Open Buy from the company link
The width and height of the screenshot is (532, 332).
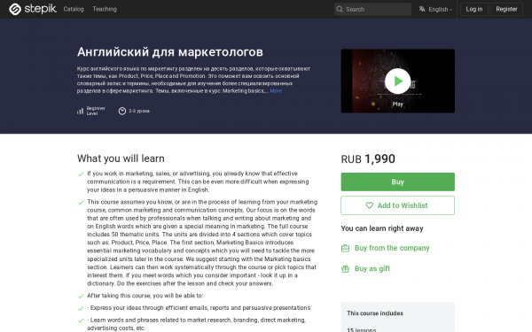click(392, 248)
